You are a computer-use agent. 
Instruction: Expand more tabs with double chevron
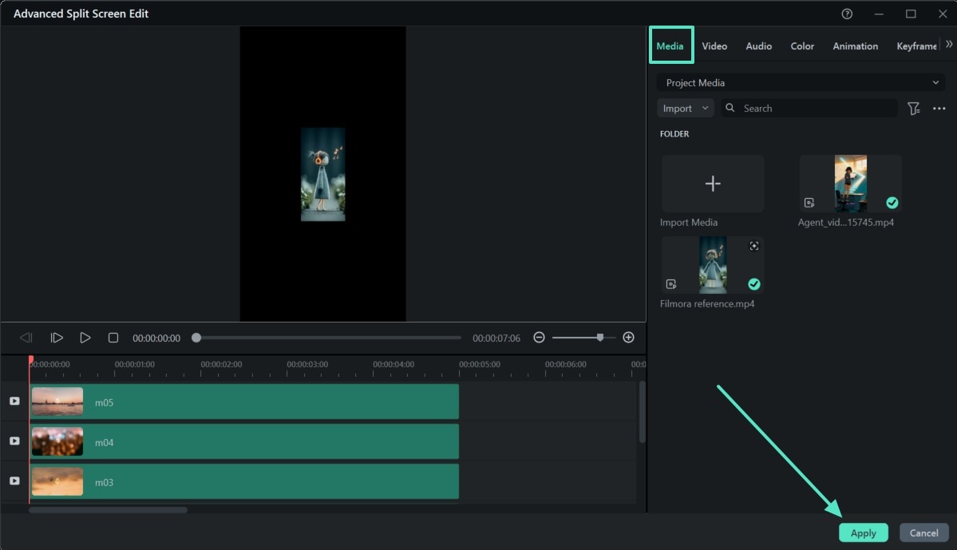tap(948, 44)
